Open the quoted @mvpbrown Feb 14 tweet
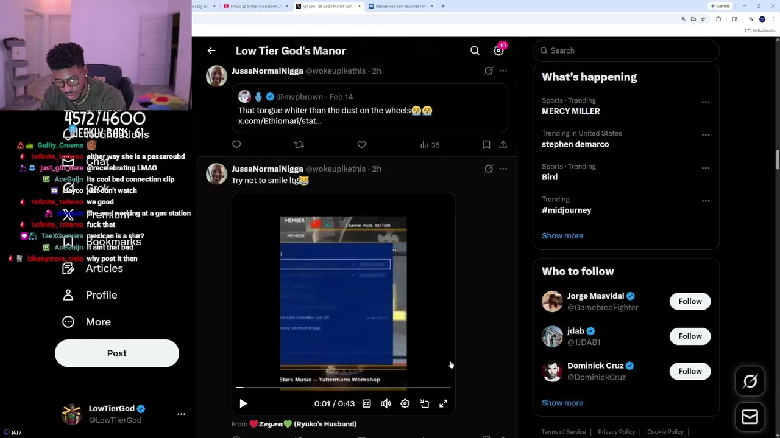The image size is (780, 438). pos(370,108)
